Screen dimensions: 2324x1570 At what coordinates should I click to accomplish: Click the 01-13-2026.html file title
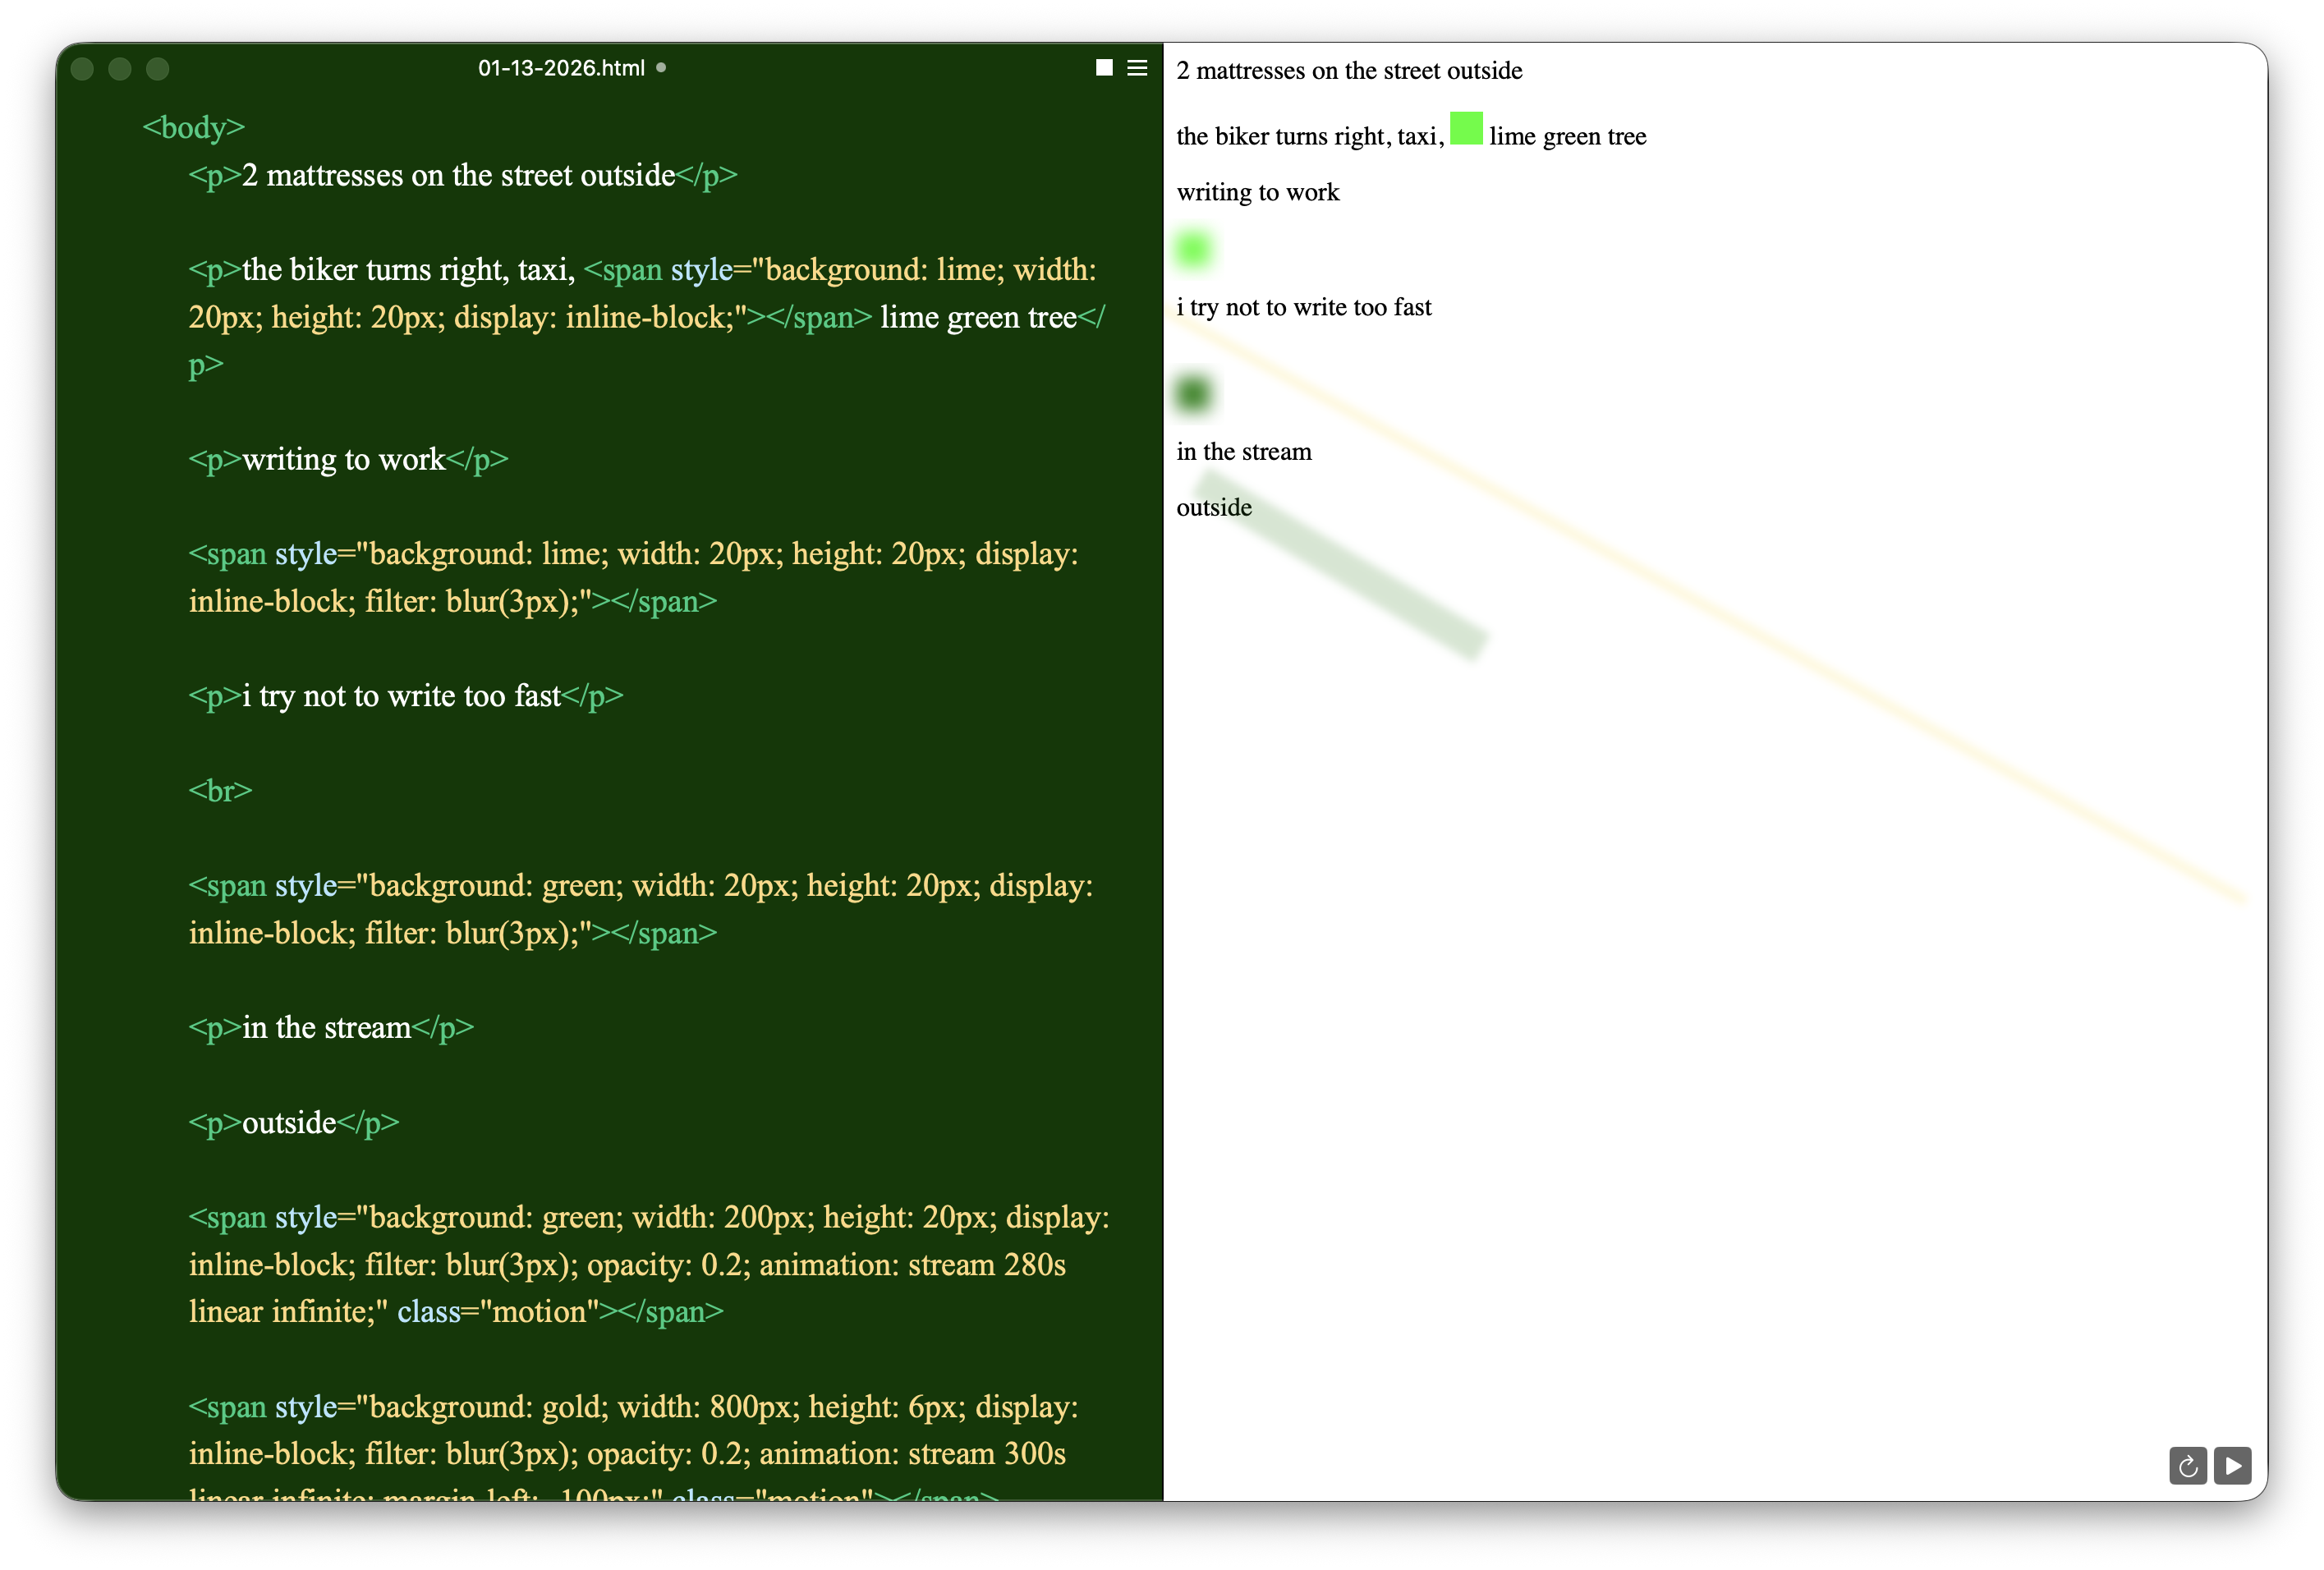pos(561,68)
